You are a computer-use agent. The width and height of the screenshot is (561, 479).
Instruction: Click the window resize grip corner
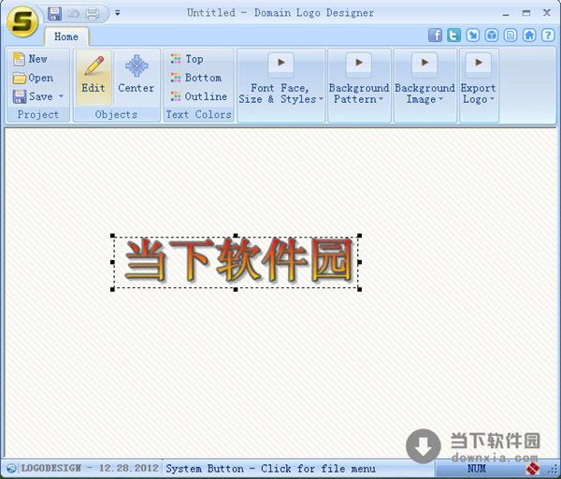[554, 470]
